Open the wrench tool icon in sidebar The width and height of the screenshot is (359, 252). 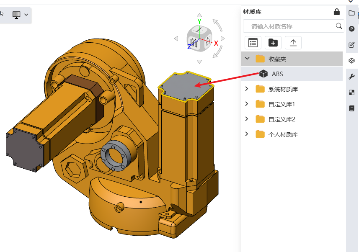pyautogui.click(x=352, y=77)
